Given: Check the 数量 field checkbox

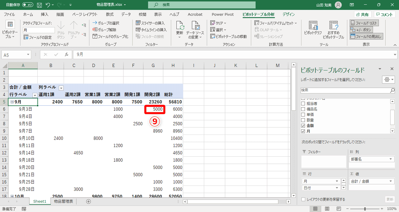Looking at the screenshot, I should [303, 120].
